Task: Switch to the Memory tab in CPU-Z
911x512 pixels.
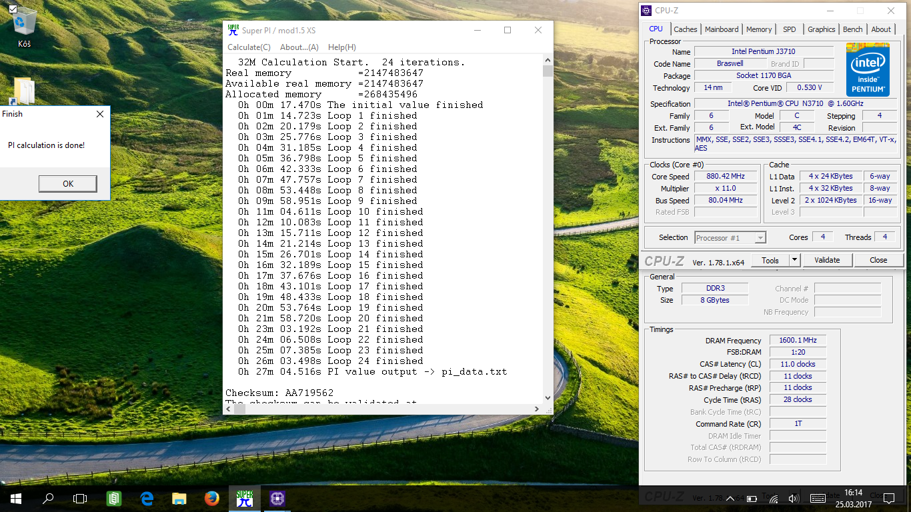Action: (759, 29)
